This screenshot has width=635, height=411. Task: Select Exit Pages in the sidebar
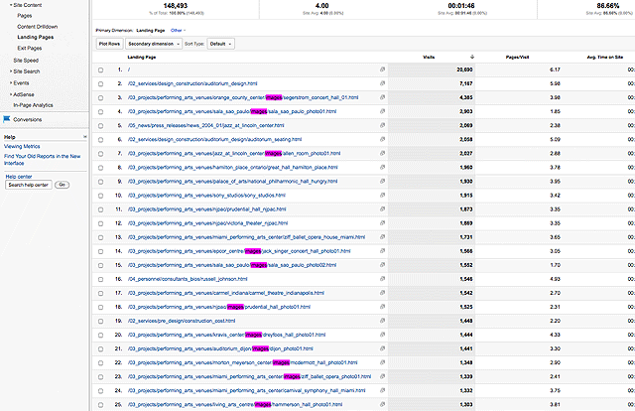tap(31, 47)
